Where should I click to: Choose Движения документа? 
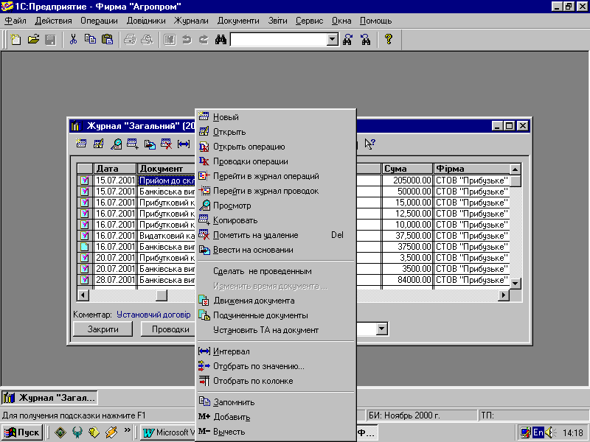point(275,301)
